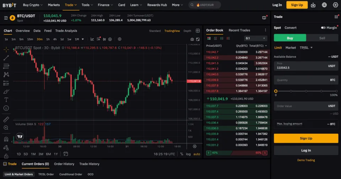Open the Demo Trading link
This screenshot has width=341, height=179.
306,160
